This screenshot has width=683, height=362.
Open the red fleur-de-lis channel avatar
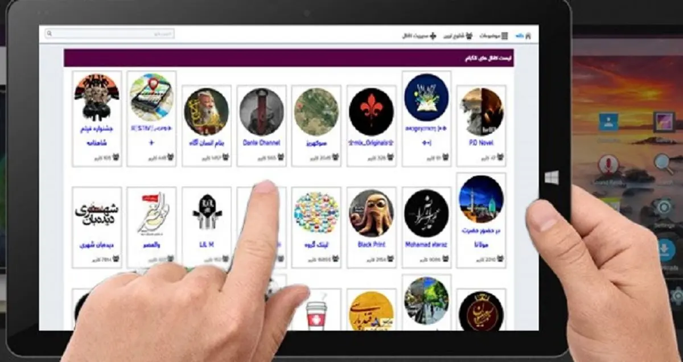(371, 112)
